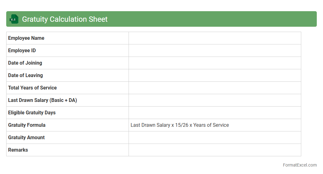The width and height of the screenshot is (323, 174).
Task: Click the Last Drawn Salary value cell
Action: pos(215,100)
